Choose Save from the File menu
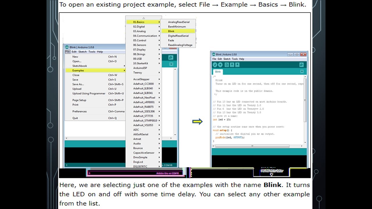Screen dimensions: 372x209 tap(95, 80)
